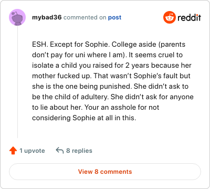Screen dimensions: 210x189
Task: Click the line "she is the one being punished"
Action: [110, 86]
